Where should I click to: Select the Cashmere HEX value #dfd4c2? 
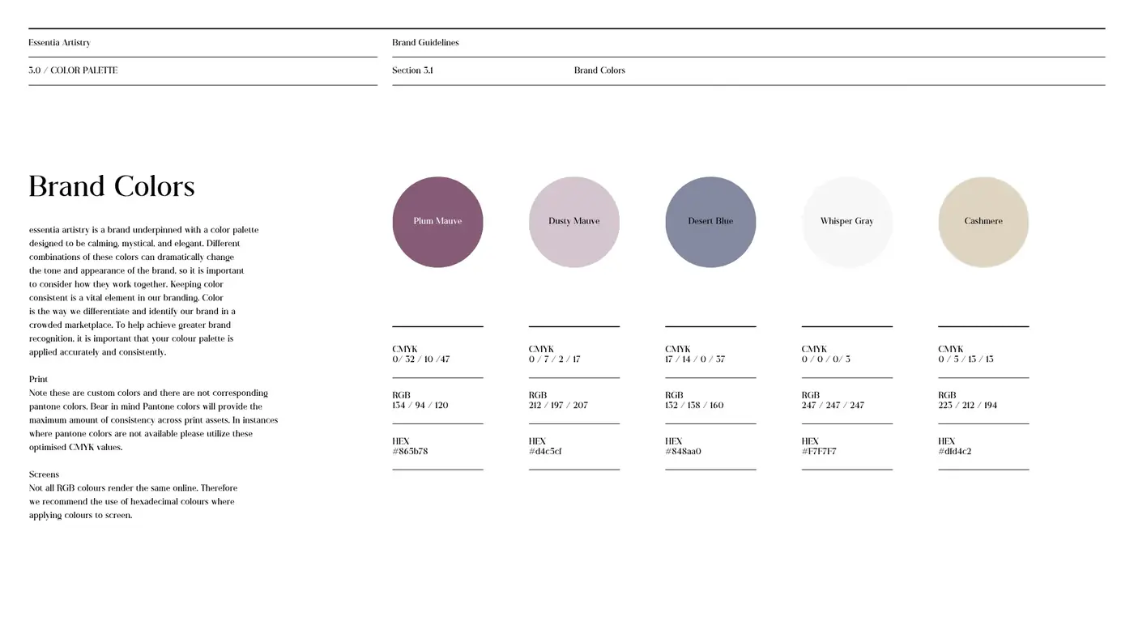coord(955,452)
